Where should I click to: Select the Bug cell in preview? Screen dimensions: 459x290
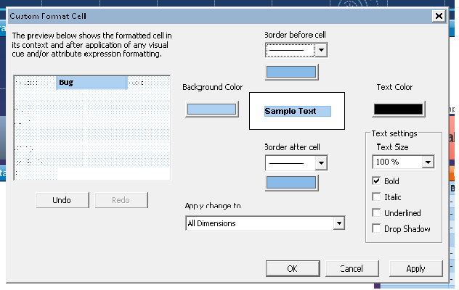click(x=92, y=83)
